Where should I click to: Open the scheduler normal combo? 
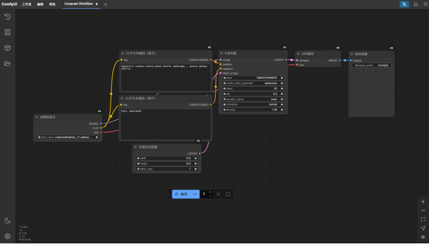[253, 104]
